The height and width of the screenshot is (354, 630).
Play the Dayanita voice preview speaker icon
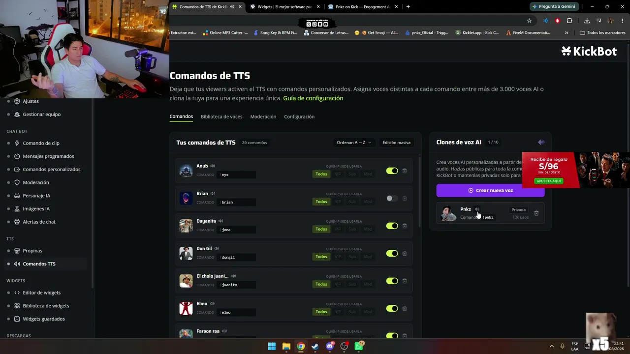coord(220,221)
